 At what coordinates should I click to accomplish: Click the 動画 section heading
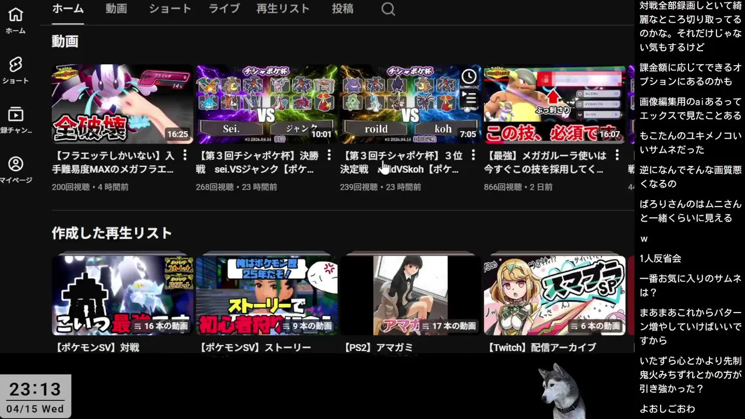tap(65, 41)
